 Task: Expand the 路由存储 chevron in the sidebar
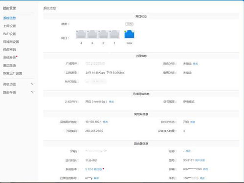coord(32,92)
